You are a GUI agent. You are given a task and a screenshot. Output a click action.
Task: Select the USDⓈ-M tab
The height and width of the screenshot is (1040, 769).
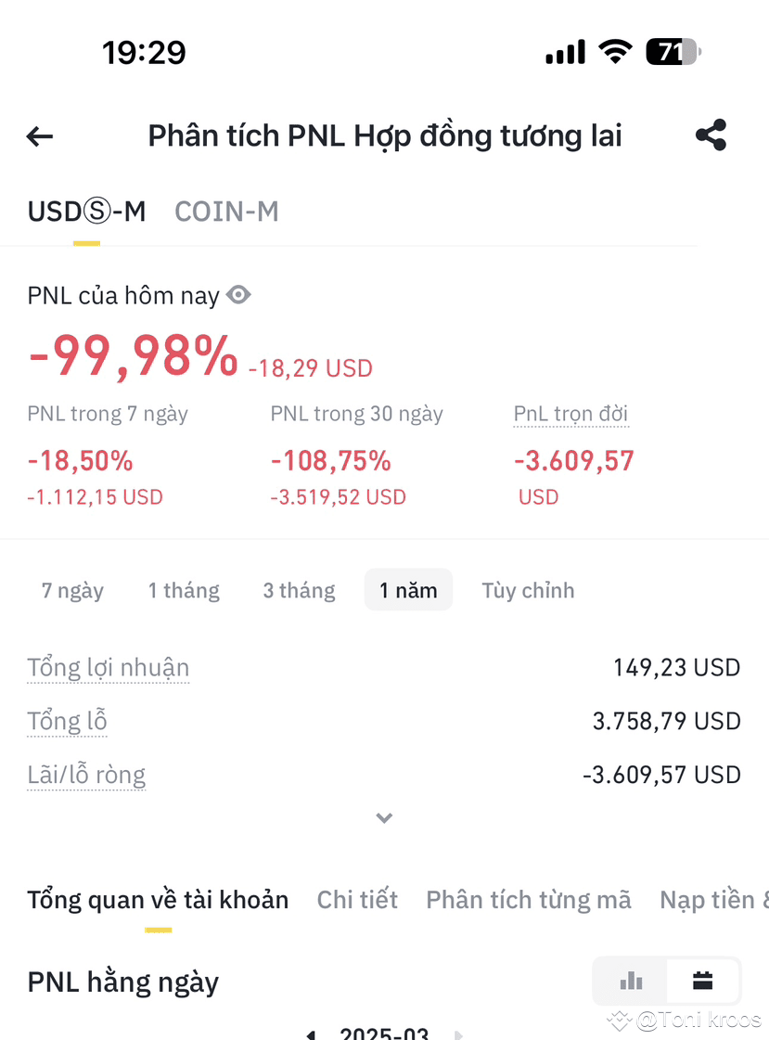(86, 212)
